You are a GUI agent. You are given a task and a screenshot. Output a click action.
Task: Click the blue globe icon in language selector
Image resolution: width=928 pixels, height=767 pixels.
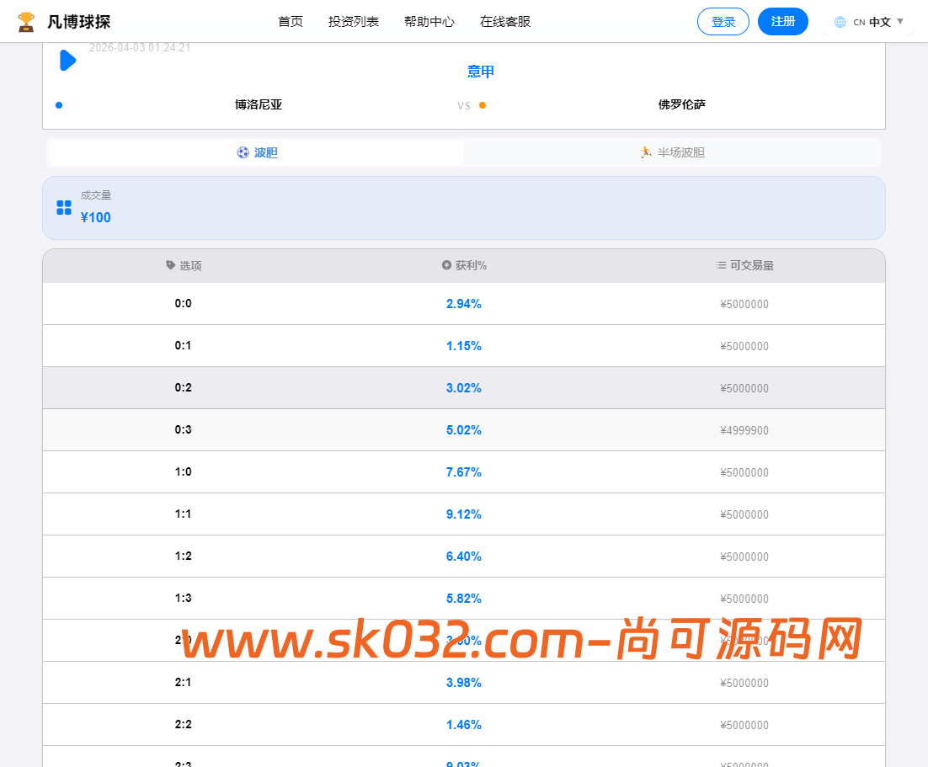pyautogui.click(x=840, y=21)
